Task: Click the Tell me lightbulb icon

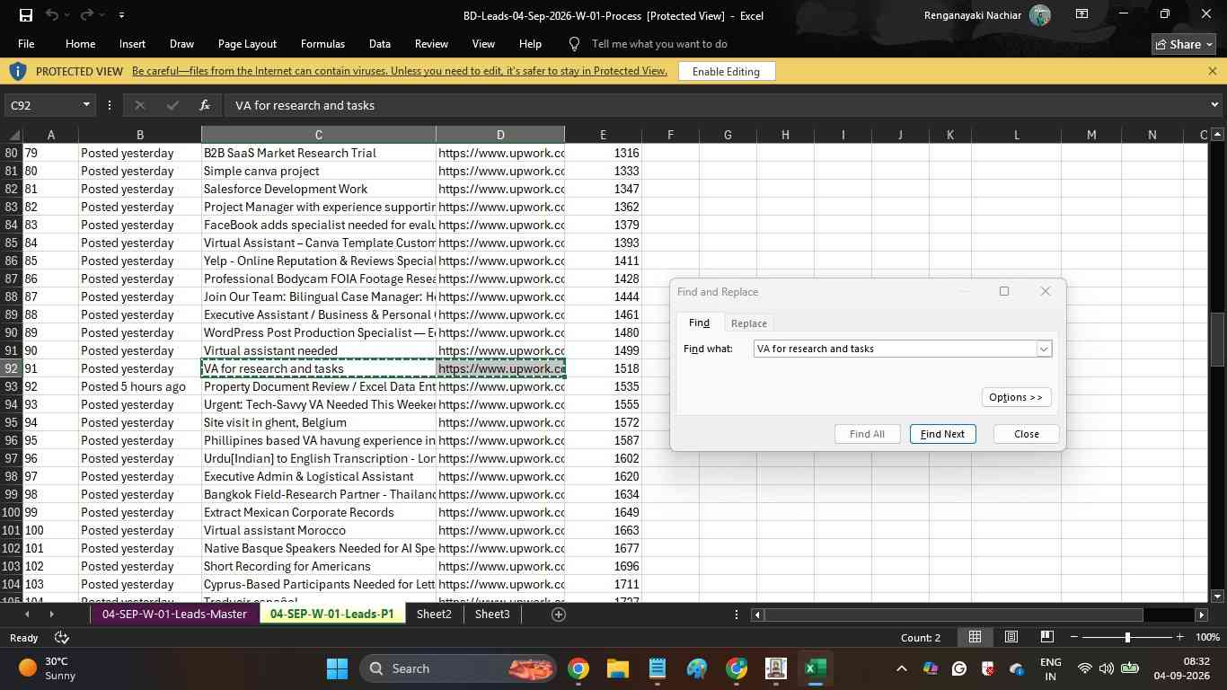Action: pyautogui.click(x=575, y=44)
